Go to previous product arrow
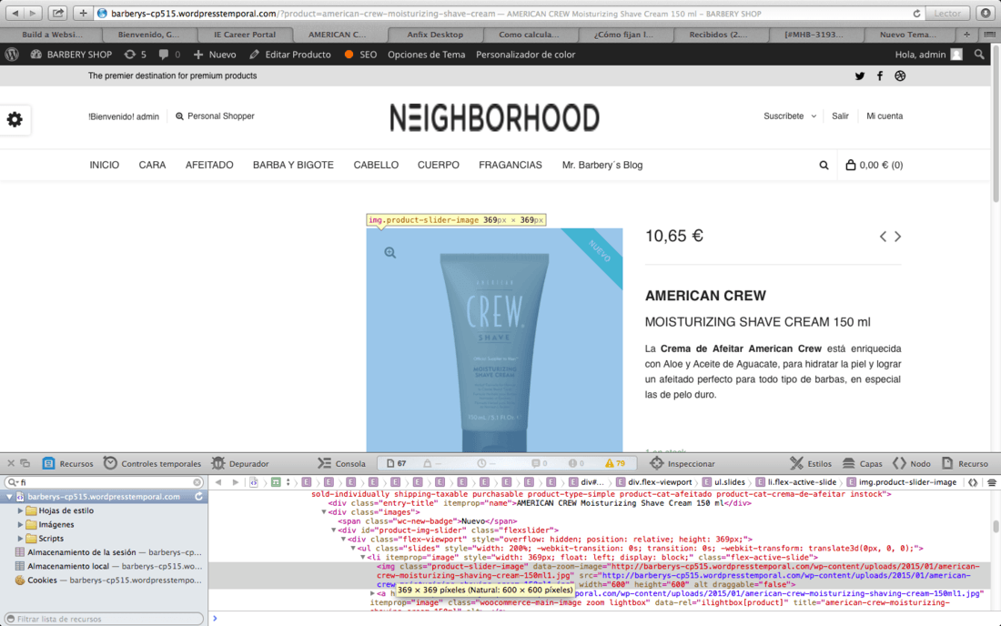Viewport: 1001px width, 626px height. 883,237
